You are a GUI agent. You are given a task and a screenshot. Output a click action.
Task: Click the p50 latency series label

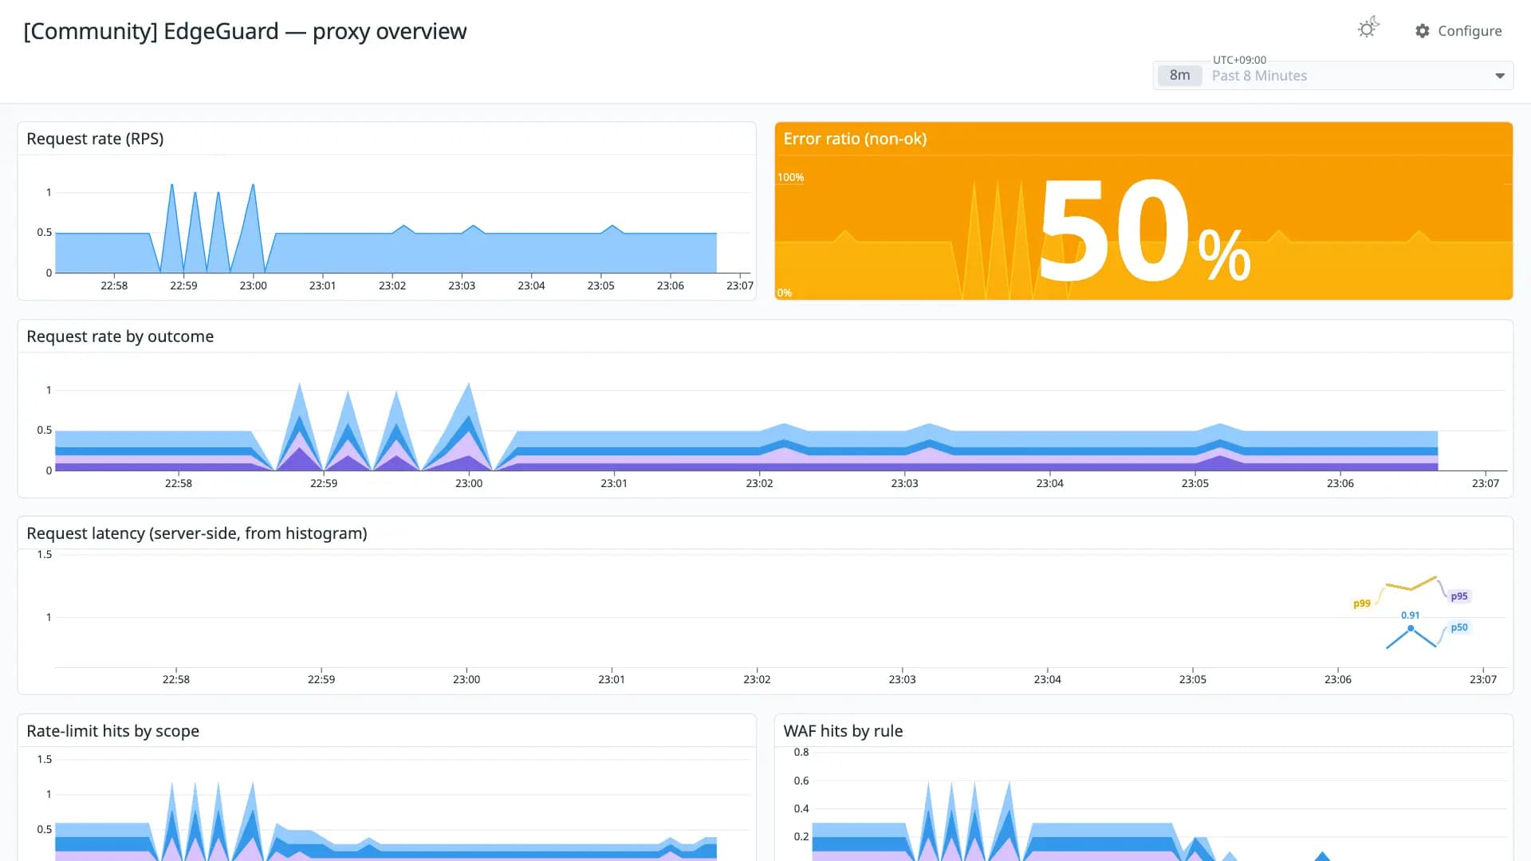click(1459, 627)
